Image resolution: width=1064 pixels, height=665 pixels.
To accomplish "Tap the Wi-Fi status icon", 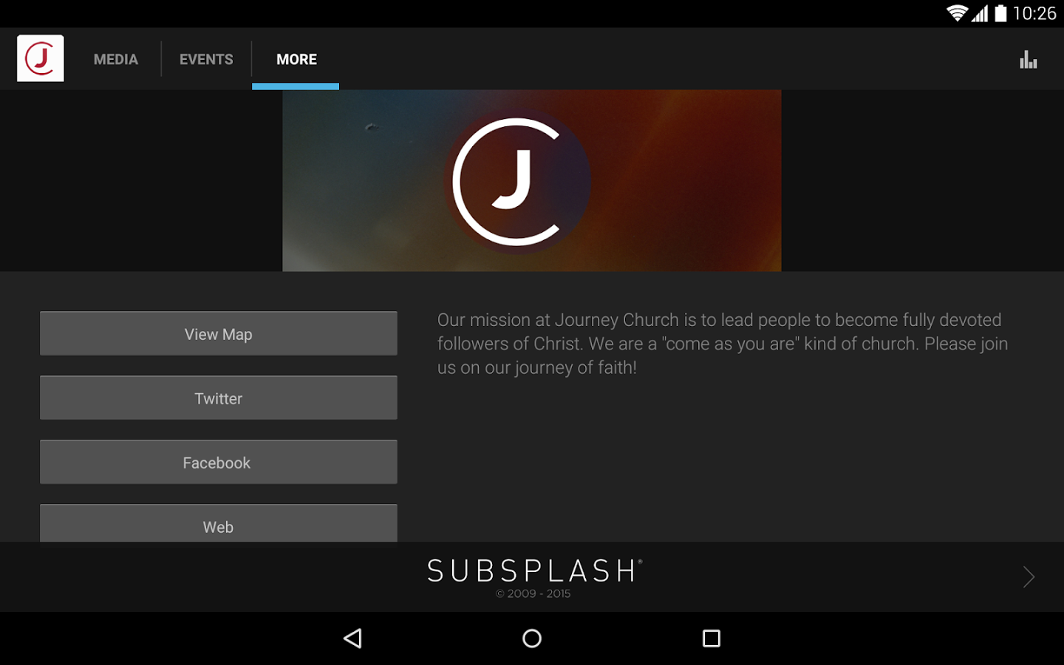I will [x=958, y=13].
